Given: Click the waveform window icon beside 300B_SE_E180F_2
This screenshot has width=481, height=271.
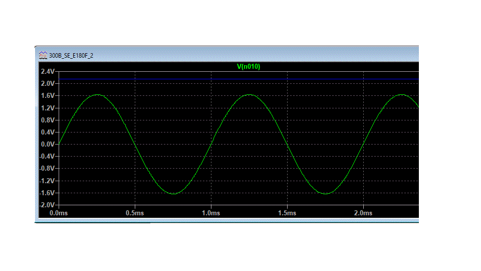Looking at the screenshot, I should tap(43, 55).
